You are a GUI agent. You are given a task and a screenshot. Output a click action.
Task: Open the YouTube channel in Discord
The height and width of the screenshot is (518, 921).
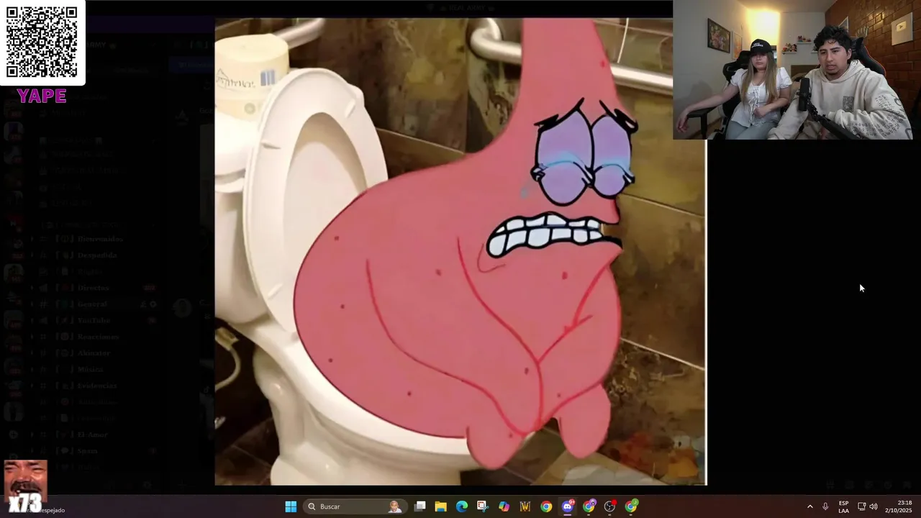point(94,321)
